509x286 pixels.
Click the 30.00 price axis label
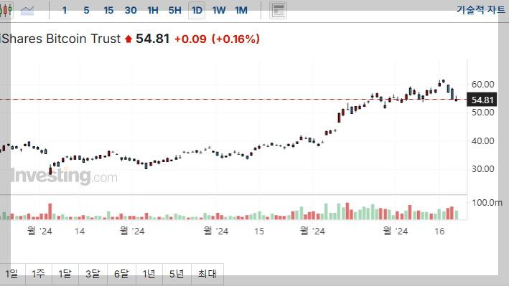482,169
